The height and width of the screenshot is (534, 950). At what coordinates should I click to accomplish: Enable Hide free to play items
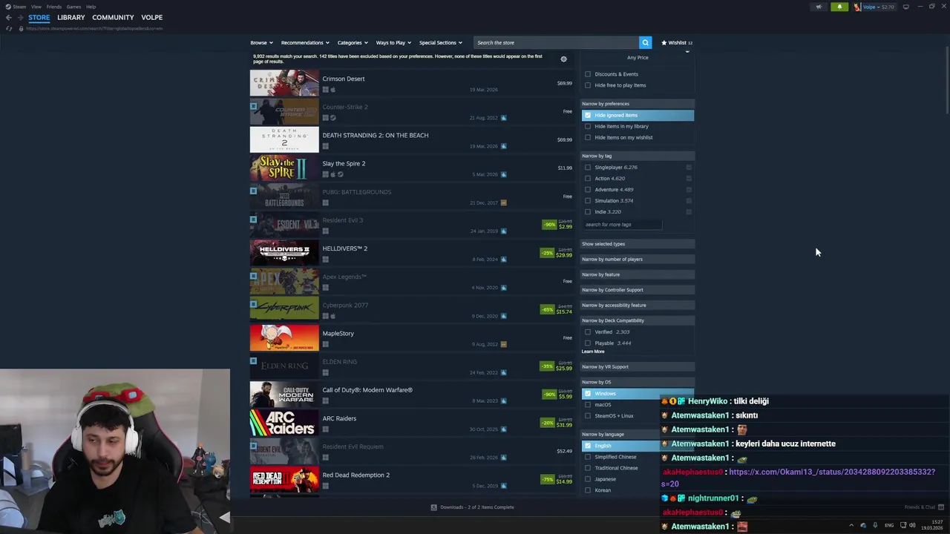pos(588,85)
